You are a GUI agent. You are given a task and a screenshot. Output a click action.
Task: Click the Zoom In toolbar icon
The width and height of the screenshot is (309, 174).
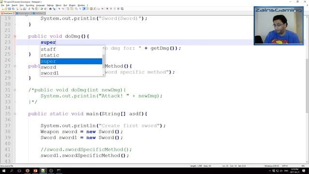[59, 9]
